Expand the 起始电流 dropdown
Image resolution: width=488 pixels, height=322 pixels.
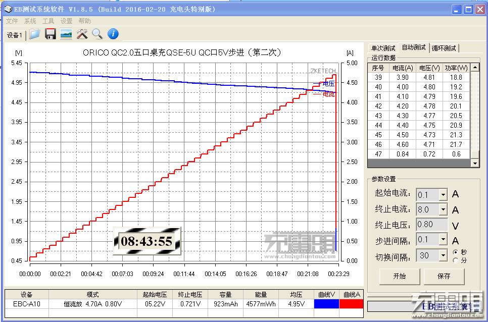pyautogui.click(x=443, y=195)
